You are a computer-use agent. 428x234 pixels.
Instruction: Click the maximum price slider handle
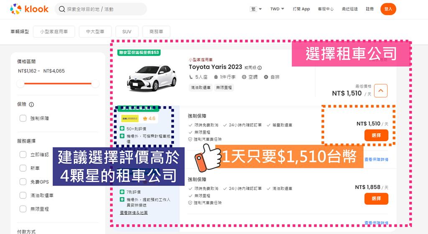click(x=95, y=84)
